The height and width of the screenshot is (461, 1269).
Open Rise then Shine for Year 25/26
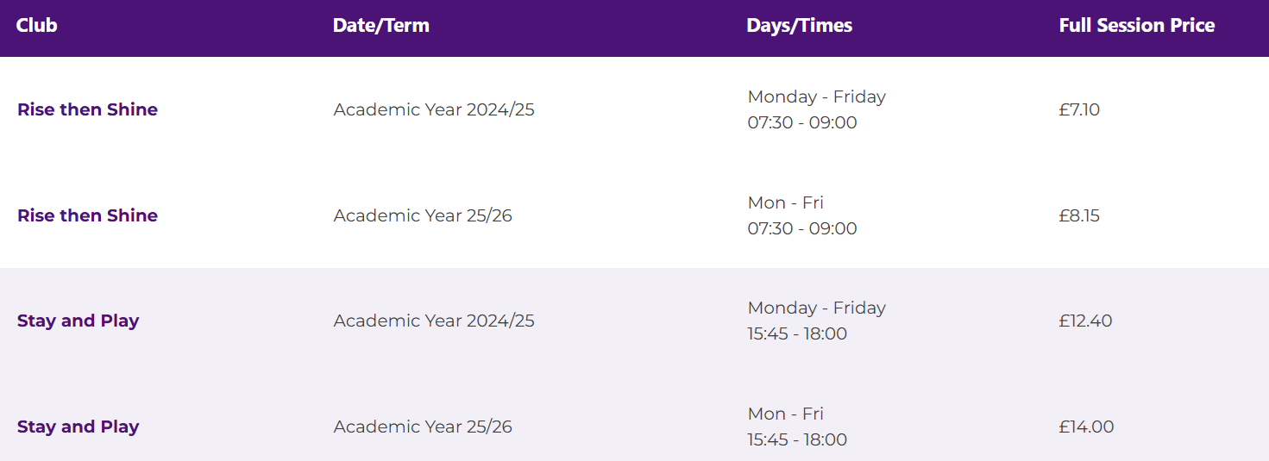point(87,215)
